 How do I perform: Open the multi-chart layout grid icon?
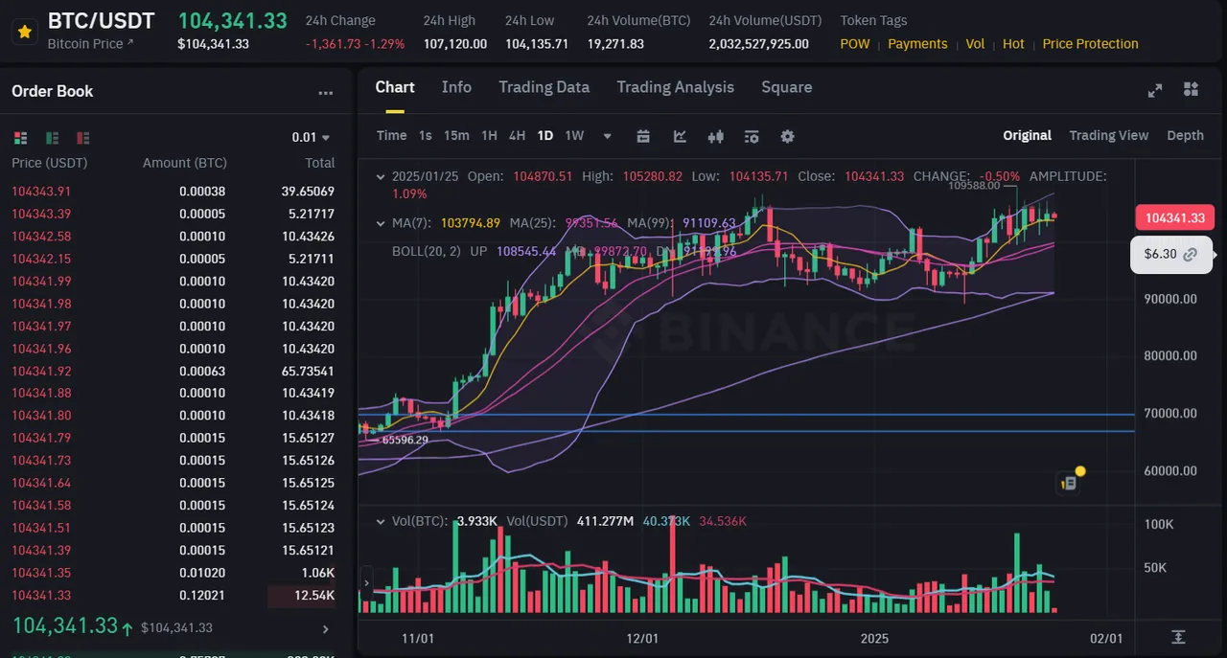point(1192,89)
